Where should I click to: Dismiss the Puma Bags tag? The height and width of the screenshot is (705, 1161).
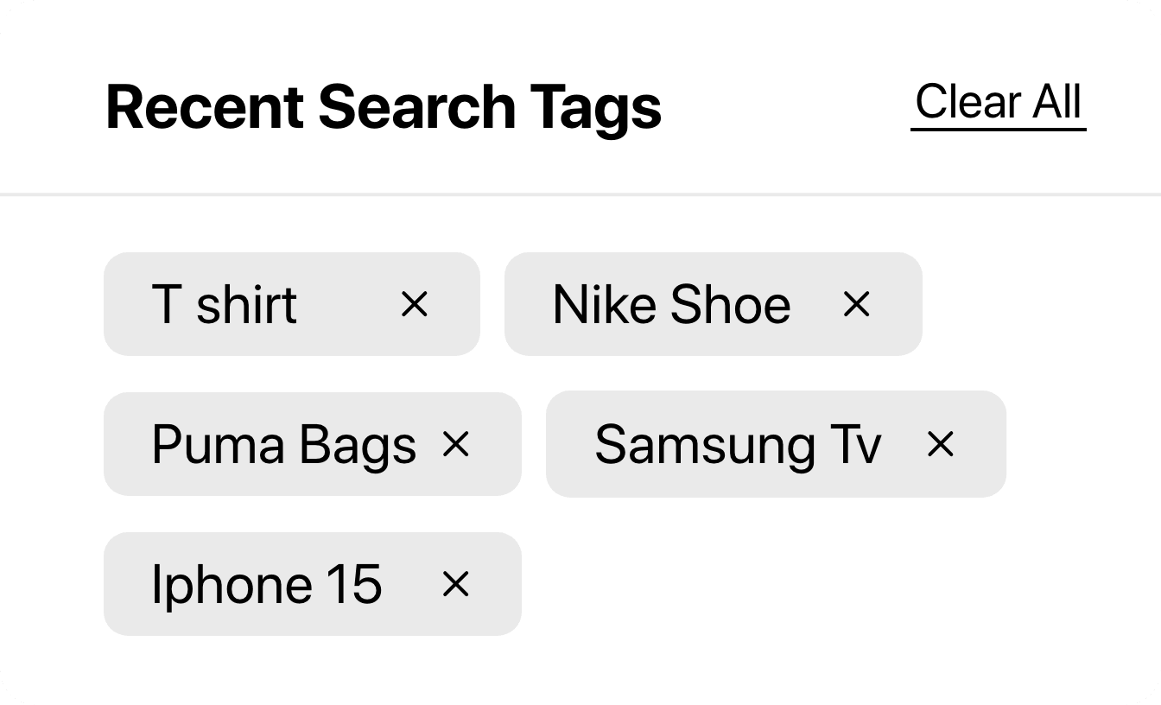click(455, 444)
